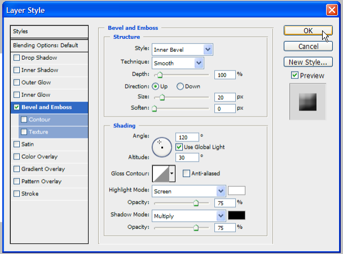Open the Shadow Mode dropdown

coord(189,216)
